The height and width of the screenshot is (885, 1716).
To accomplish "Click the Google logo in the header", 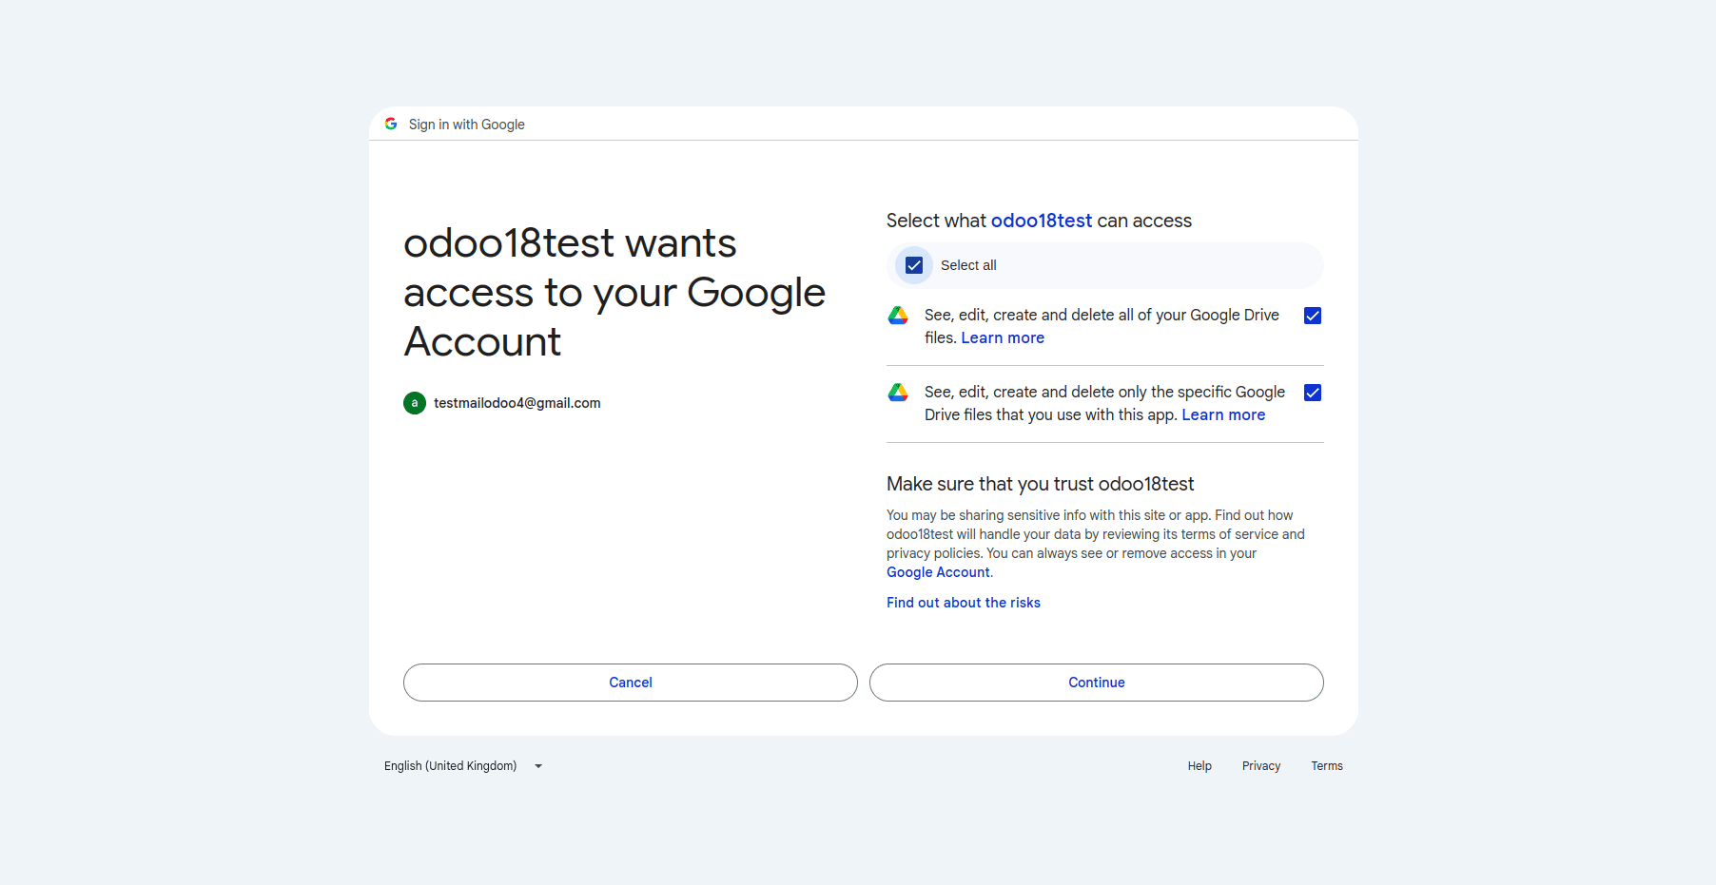I will pyautogui.click(x=391, y=124).
